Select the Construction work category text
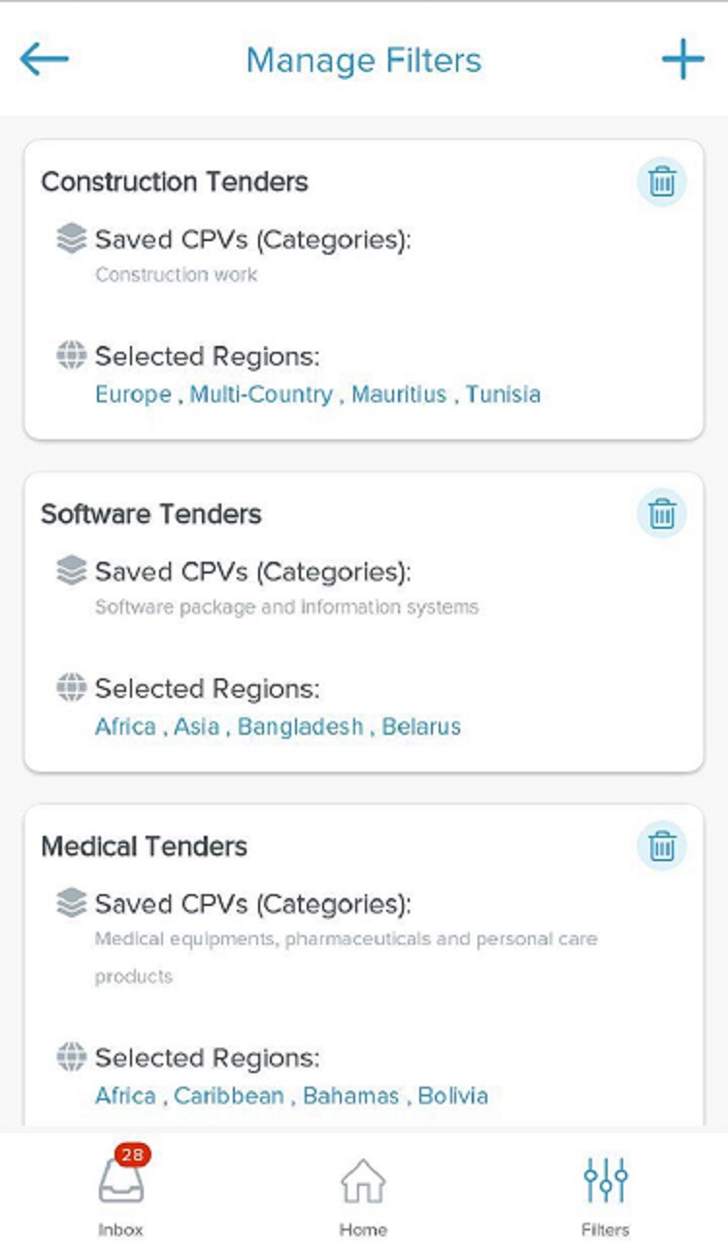728x1248 pixels. (x=177, y=275)
